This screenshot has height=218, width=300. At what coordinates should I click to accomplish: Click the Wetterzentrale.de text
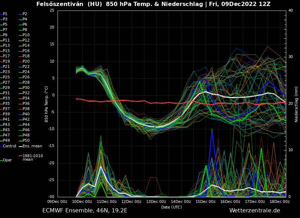click(254, 211)
